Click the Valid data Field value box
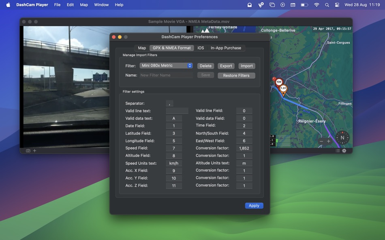385x240 pixels. coord(244,118)
